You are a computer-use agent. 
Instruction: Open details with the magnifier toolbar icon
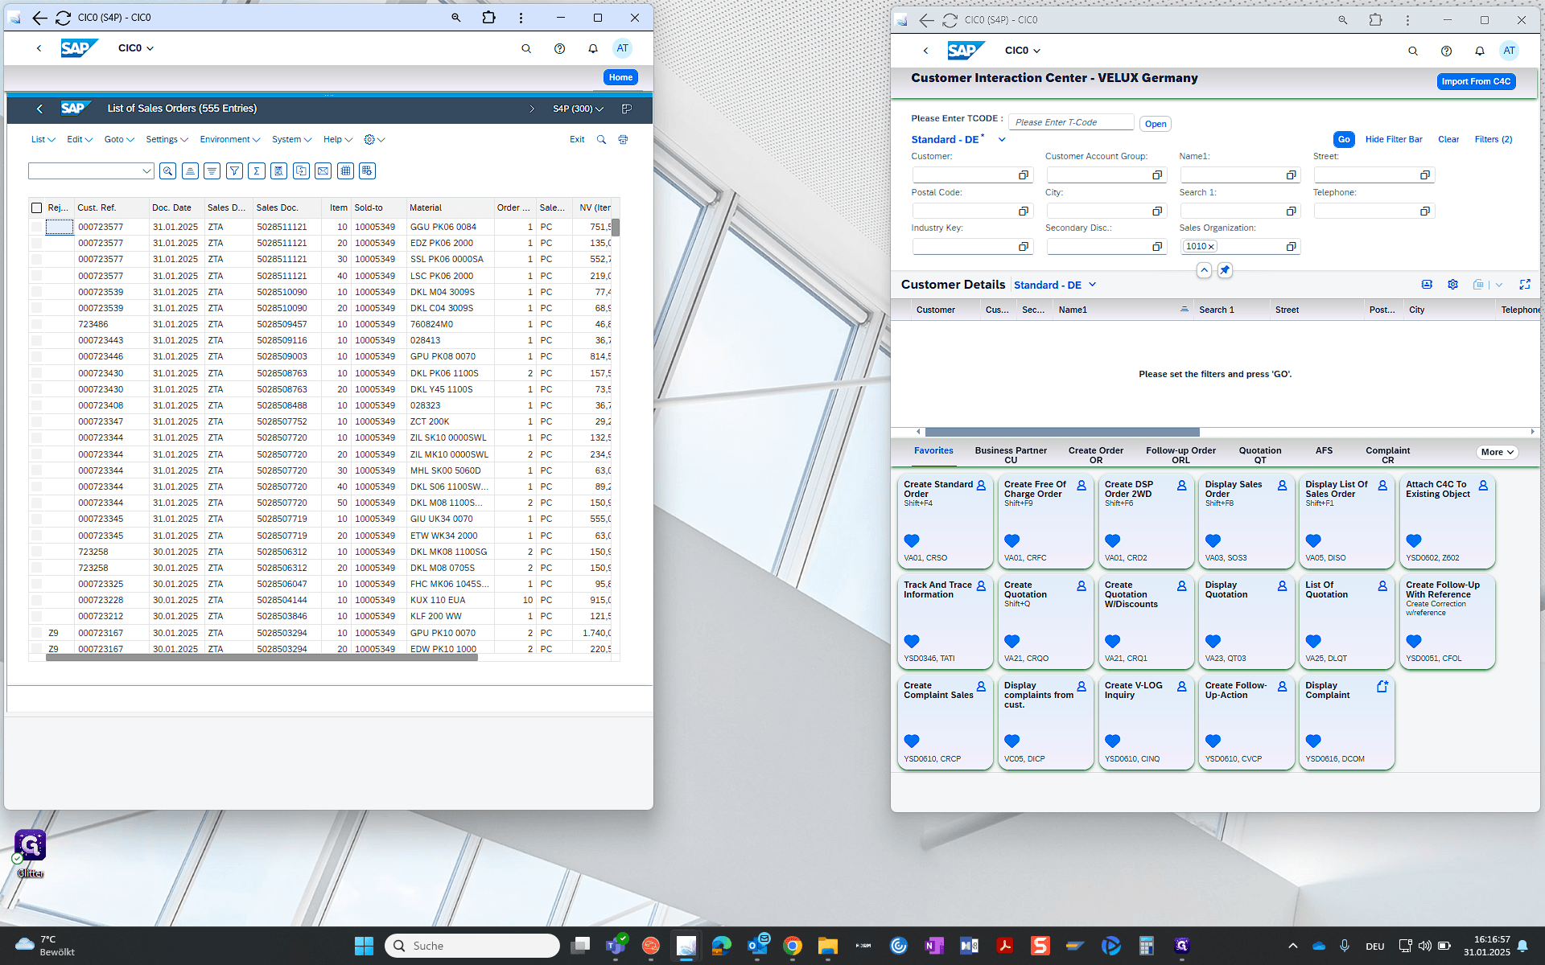pyautogui.click(x=167, y=171)
